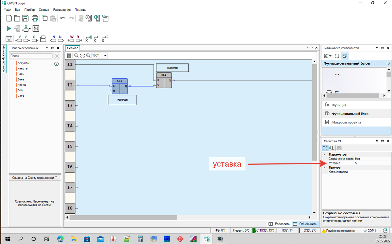This screenshot has height=244, width=392.
Task: Select the RS1 trigger block
Action: 164,80
